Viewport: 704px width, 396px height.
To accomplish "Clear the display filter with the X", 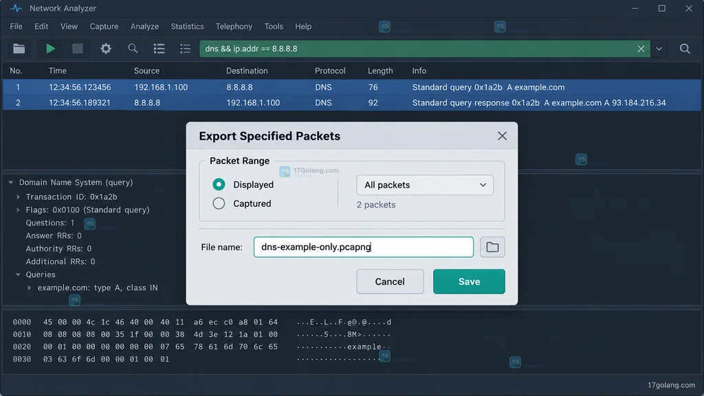I will click(x=641, y=49).
